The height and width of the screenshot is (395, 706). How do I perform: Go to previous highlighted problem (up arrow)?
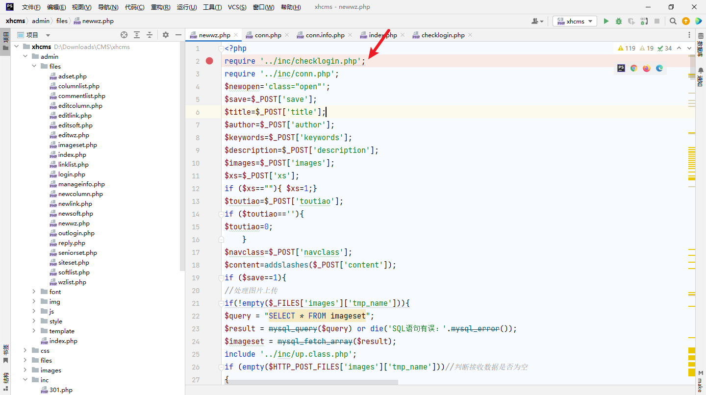pos(679,48)
